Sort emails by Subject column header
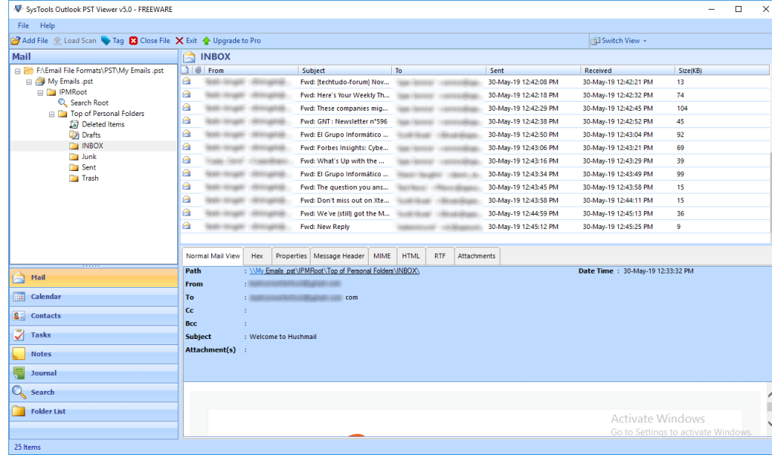772x455 pixels. pyautogui.click(x=345, y=71)
